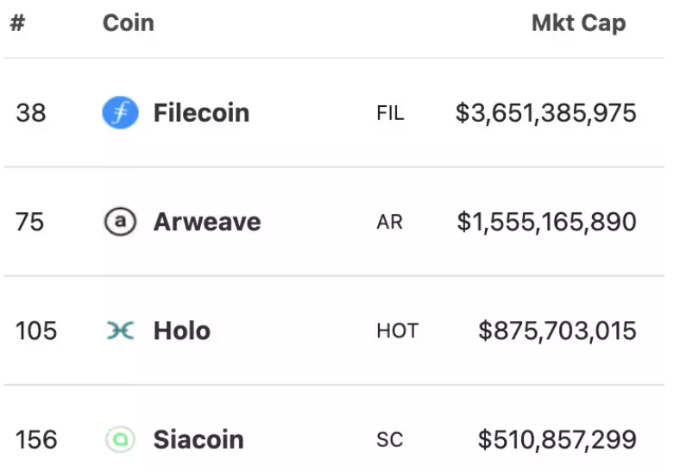Click Siacoin's $510,857,299 market cap
Viewport: 674px width, 472px height.
(557, 440)
